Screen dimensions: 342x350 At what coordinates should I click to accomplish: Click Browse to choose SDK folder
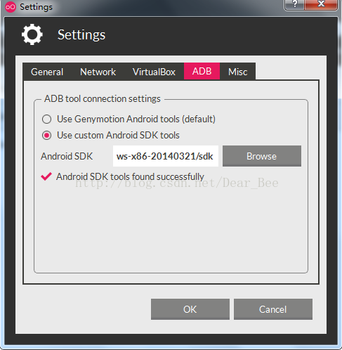point(262,156)
